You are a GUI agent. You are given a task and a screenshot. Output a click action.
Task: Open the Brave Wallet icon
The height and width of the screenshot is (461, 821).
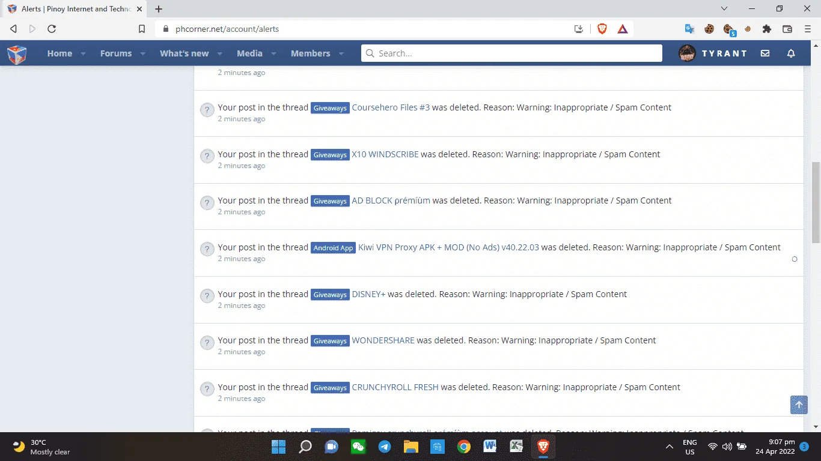[x=787, y=29]
